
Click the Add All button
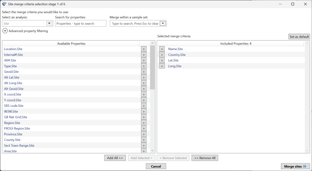coord(115,158)
